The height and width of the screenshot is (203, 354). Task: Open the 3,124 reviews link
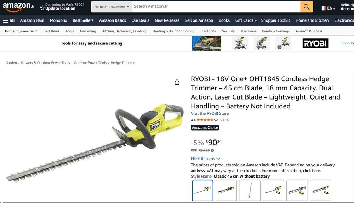pos(224,120)
